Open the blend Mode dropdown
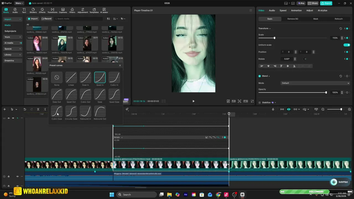 (x=315, y=83)
